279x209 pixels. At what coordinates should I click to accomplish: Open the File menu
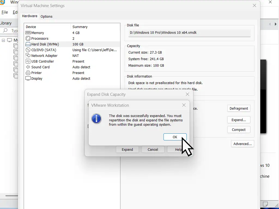pos(5,12)
